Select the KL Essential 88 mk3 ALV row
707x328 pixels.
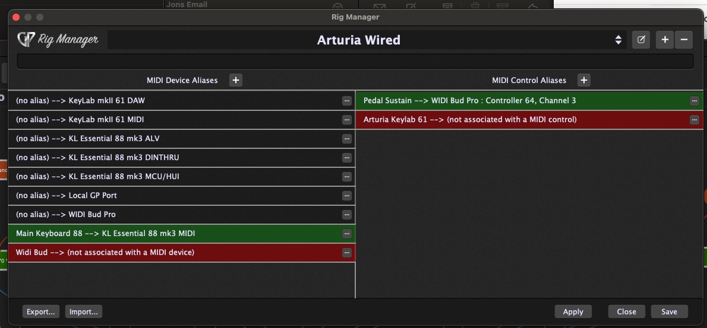point(181,139)
